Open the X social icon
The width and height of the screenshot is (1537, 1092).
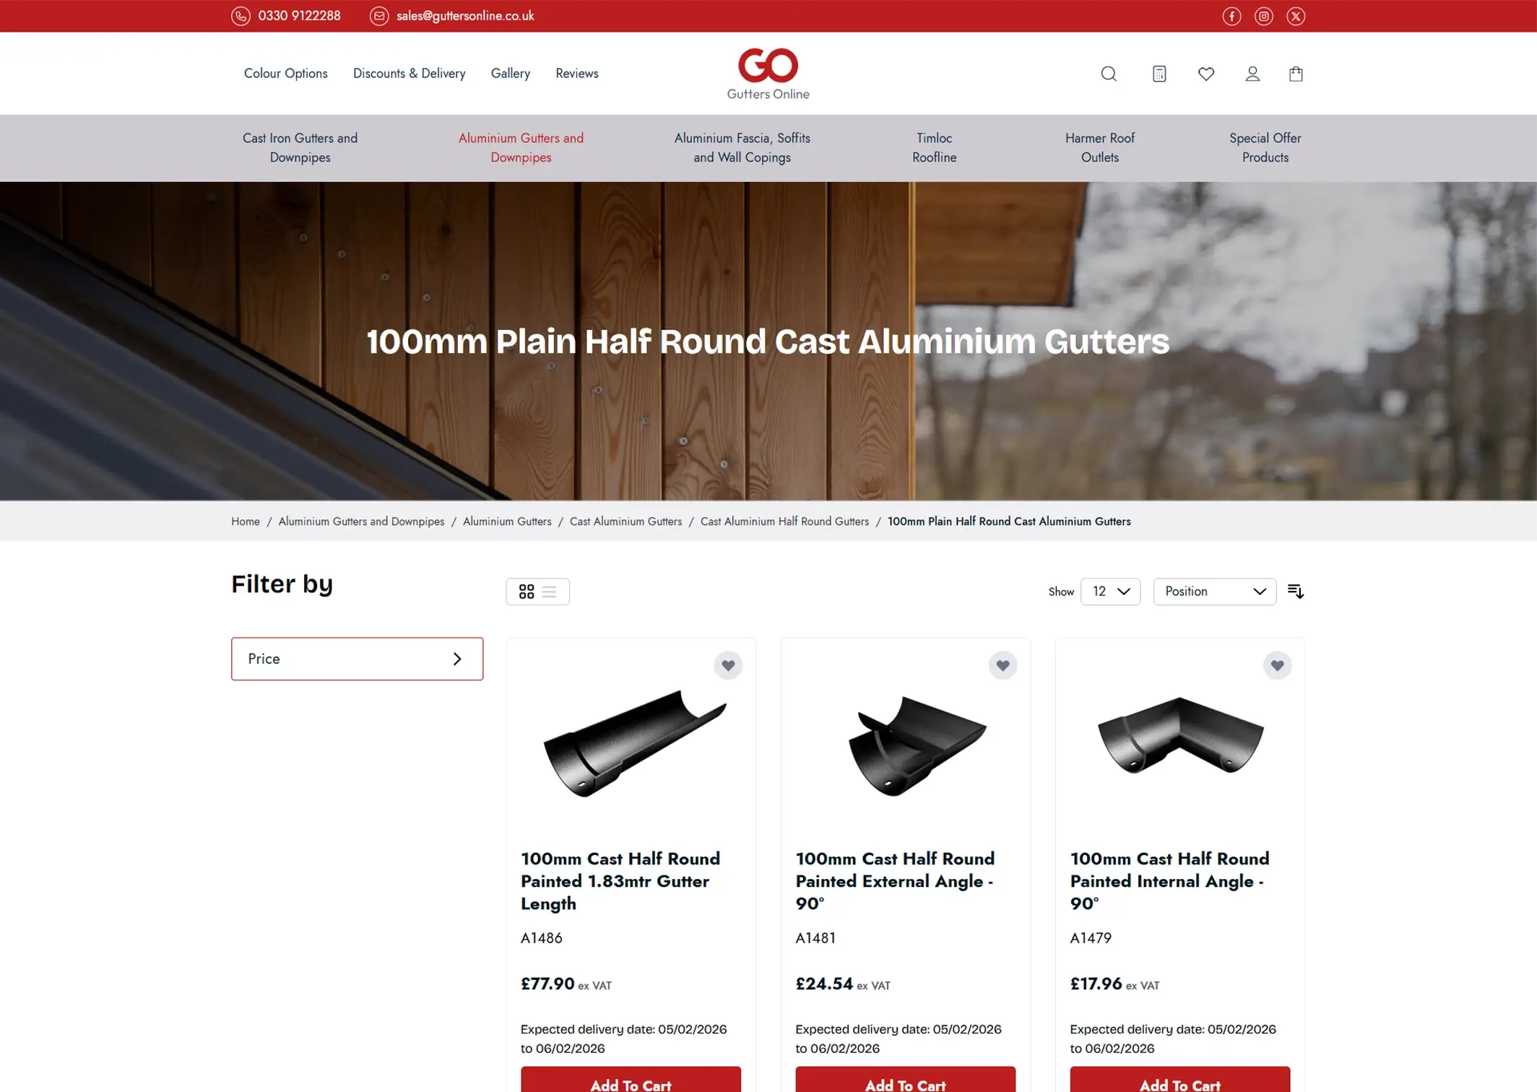1296,16
